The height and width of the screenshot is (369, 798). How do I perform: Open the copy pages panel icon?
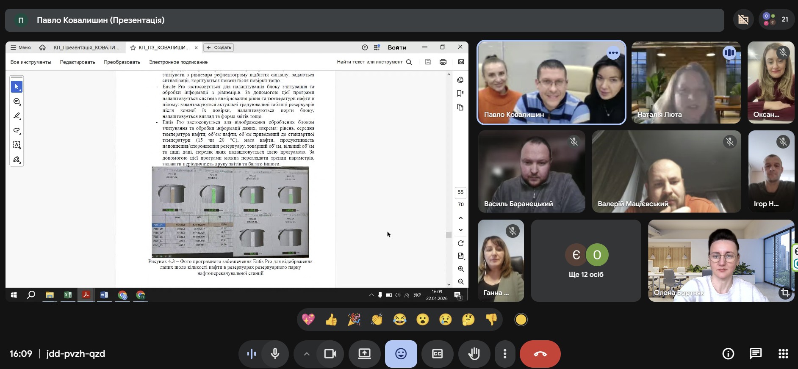[460, 107]
